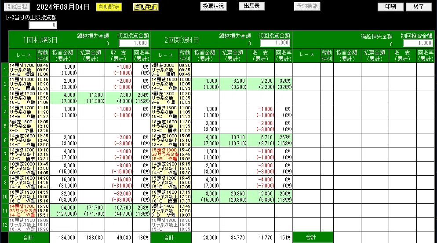437x243 pixels.
Task: Focus 初回投資金額 field for 1回札幌6日
Action: [134, 43]
